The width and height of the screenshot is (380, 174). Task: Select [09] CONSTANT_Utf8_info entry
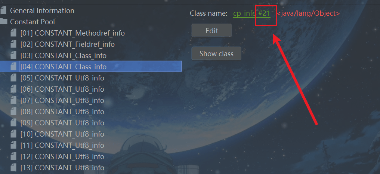click(x=62, y=123)
